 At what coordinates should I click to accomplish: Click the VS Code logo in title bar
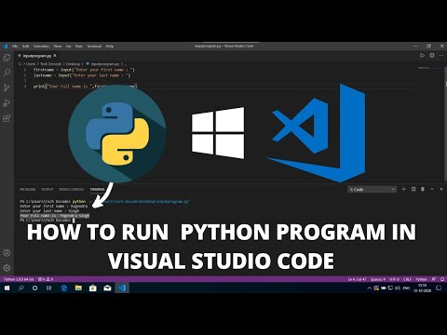click(5, 47)
